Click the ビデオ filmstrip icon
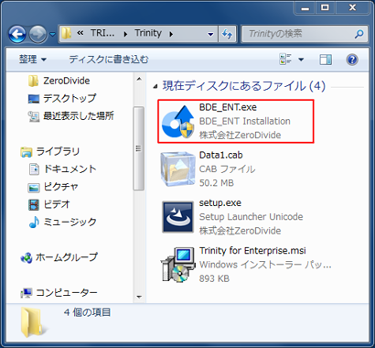This screenshot has height=348, width=375. point(34,204)
